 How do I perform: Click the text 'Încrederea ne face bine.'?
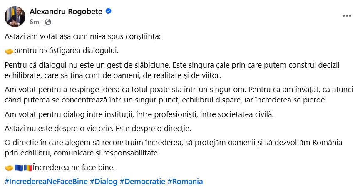coord(74,168)
